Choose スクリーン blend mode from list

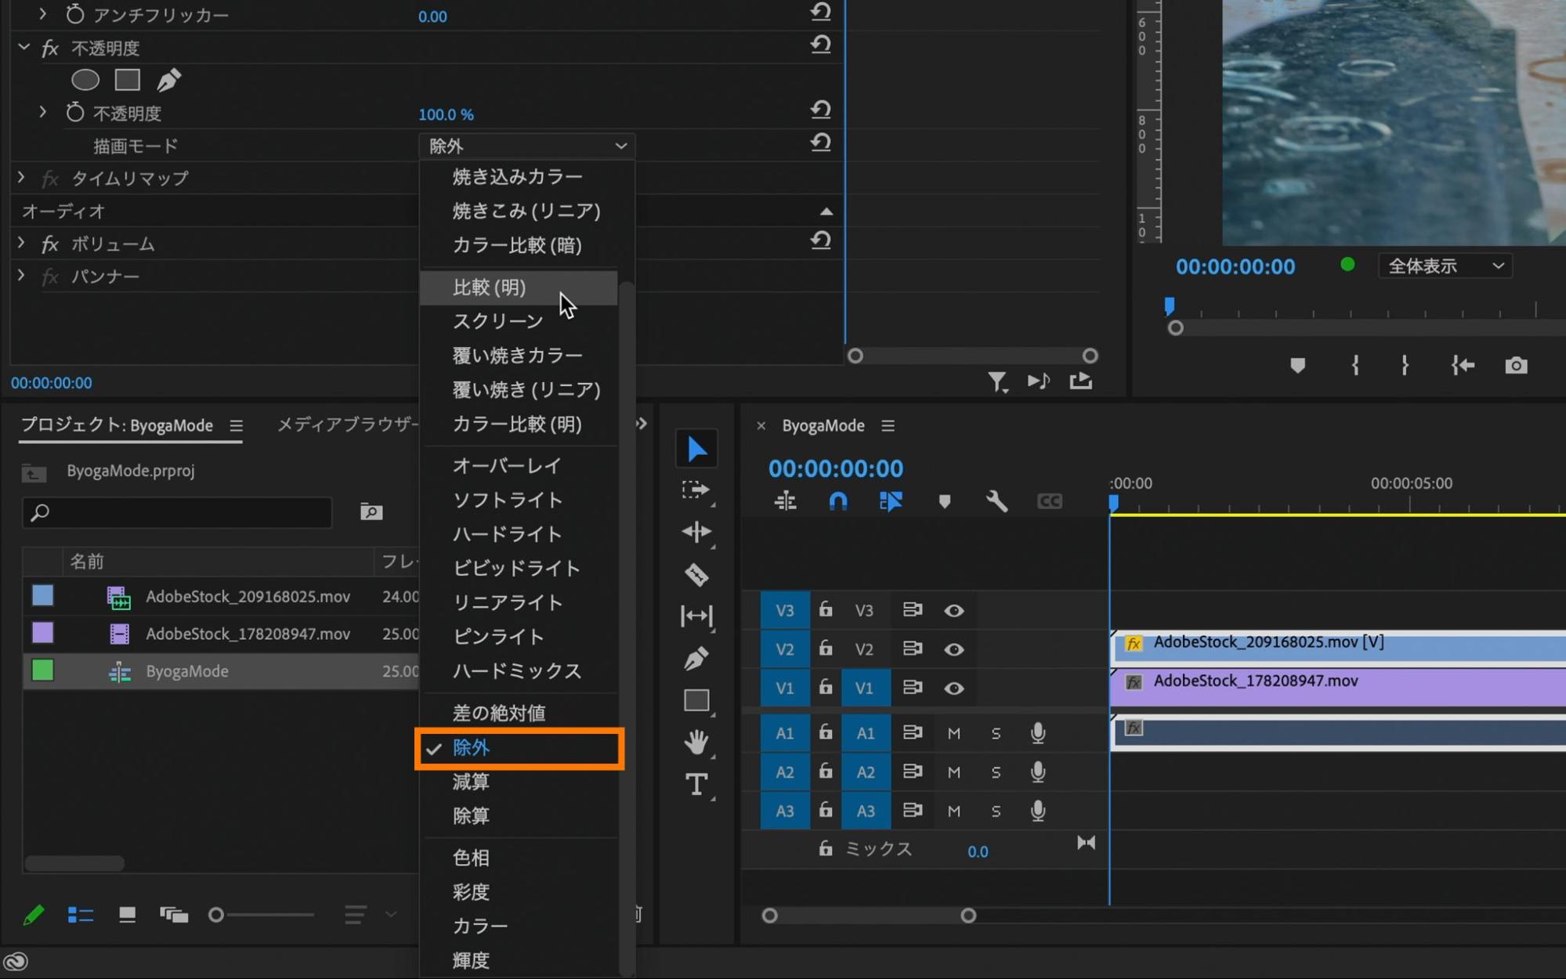(497, 321)
